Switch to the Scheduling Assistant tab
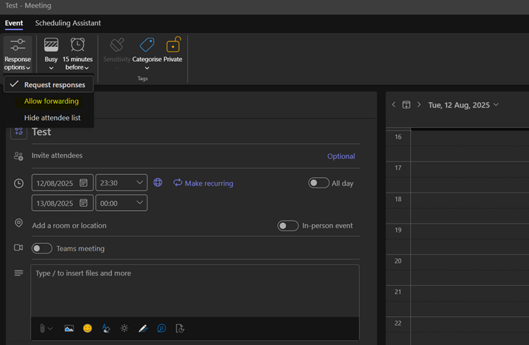Image resolution: width=529 pixels, height=345 pixels. tap(68, 23)
